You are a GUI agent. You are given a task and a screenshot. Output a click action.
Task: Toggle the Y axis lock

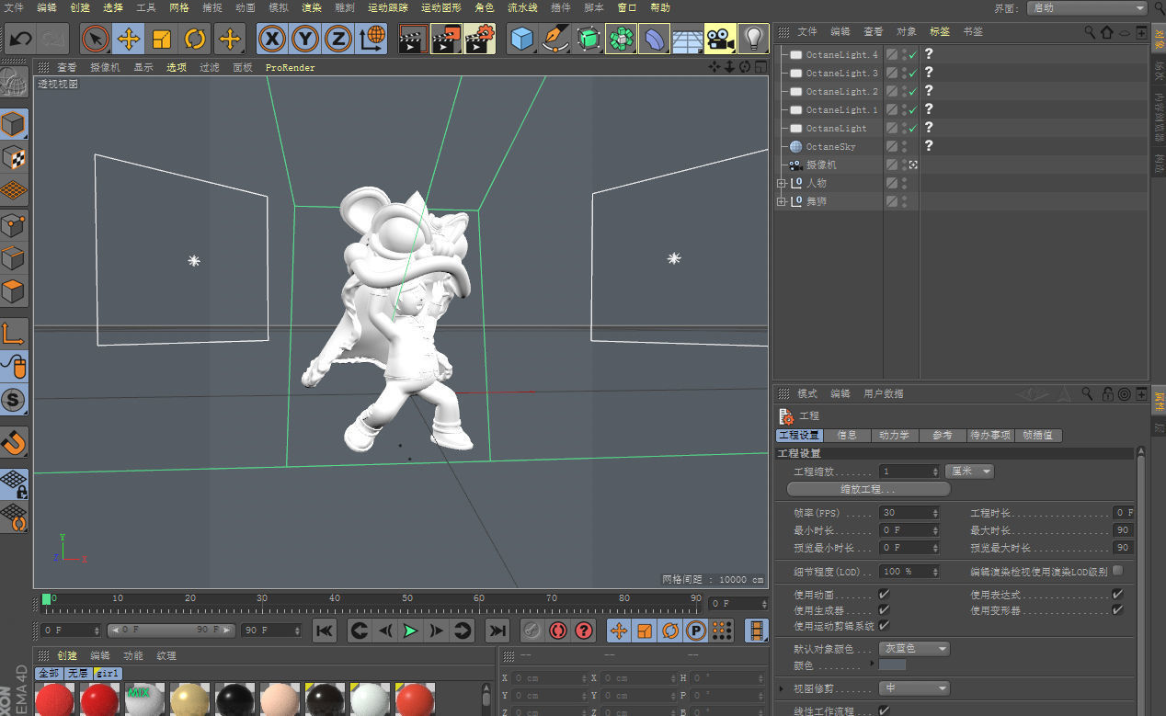coord(305,40)
